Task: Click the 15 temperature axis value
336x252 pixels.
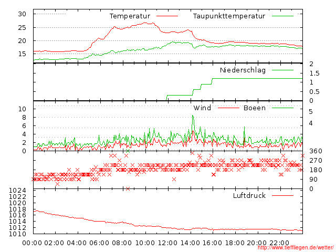Action: pyautogui.click(x=22, y=54)
